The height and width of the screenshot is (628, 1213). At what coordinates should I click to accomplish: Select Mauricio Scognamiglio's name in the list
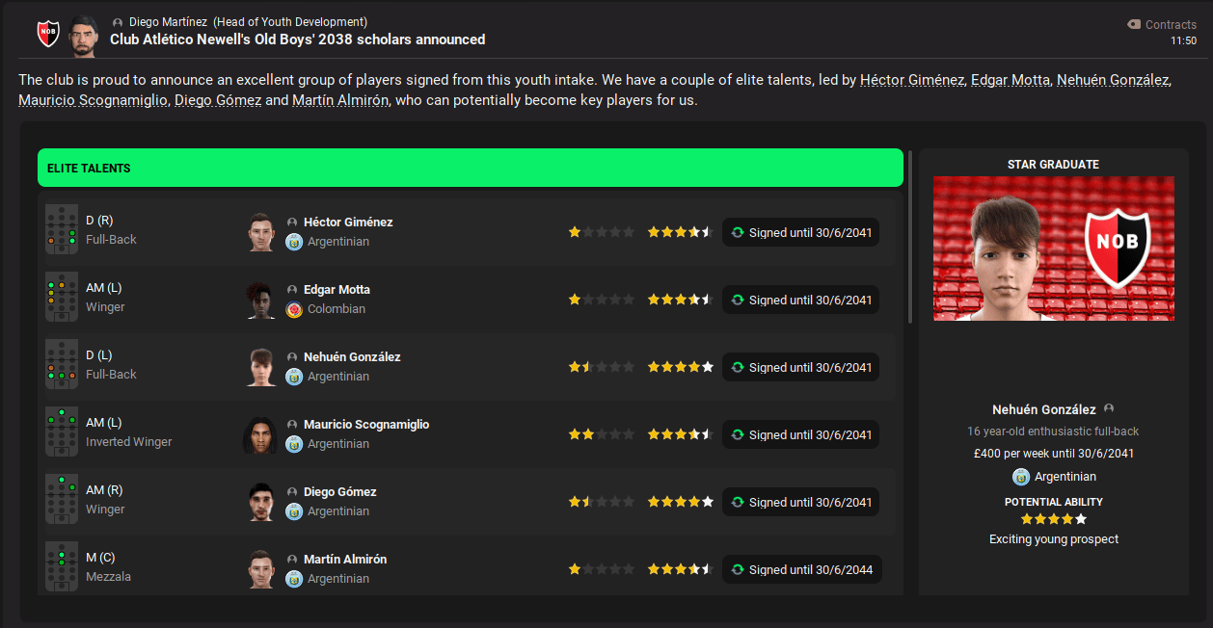click(366, 425)
